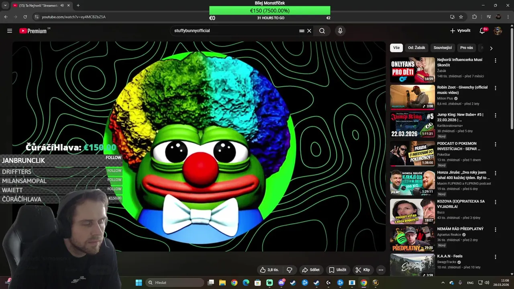Open options for KOZOVA (EX)PRIATEĽKA video
This screenshot has height=289, width=514.
click(495, 202)
